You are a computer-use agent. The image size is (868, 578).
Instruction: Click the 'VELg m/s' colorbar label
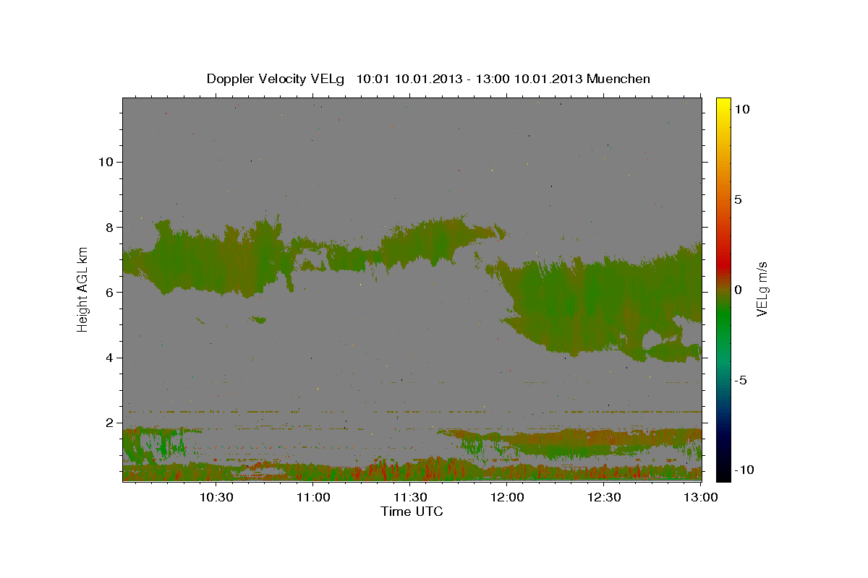point(762,289)
